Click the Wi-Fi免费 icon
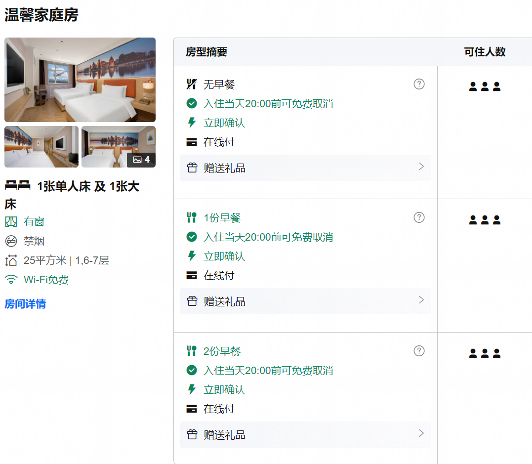The height and width of the screenshot is (464, 532). [11, 280]
